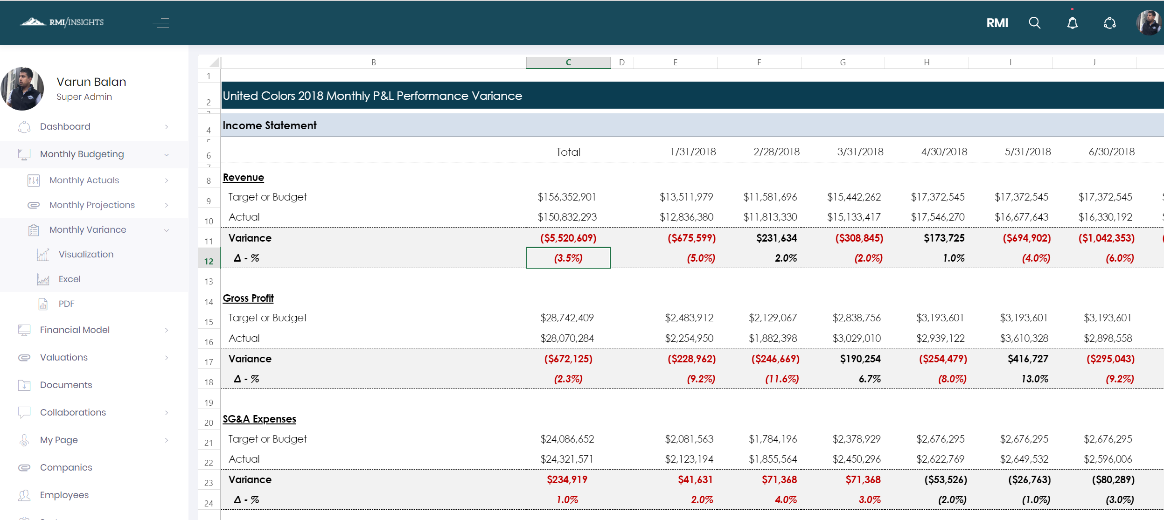Click the Revenue section heading
The height and width of the screenshot is (520, 1164).
pyautogui.click(x=244, y=178)
